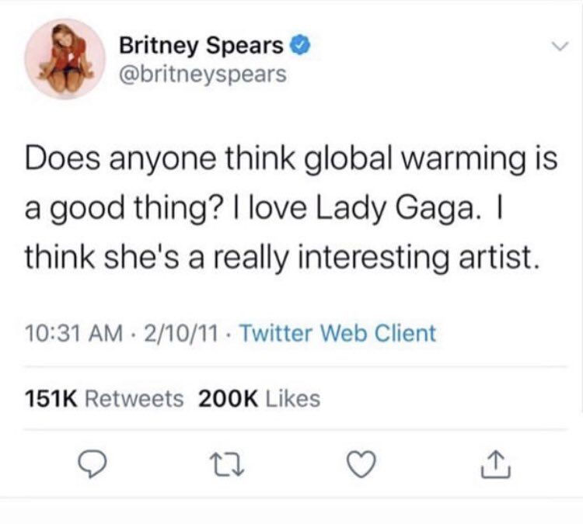The height and width of the screenshot is (524, 583).
Task: View the 200K Likes list
Action: [260, 398]
